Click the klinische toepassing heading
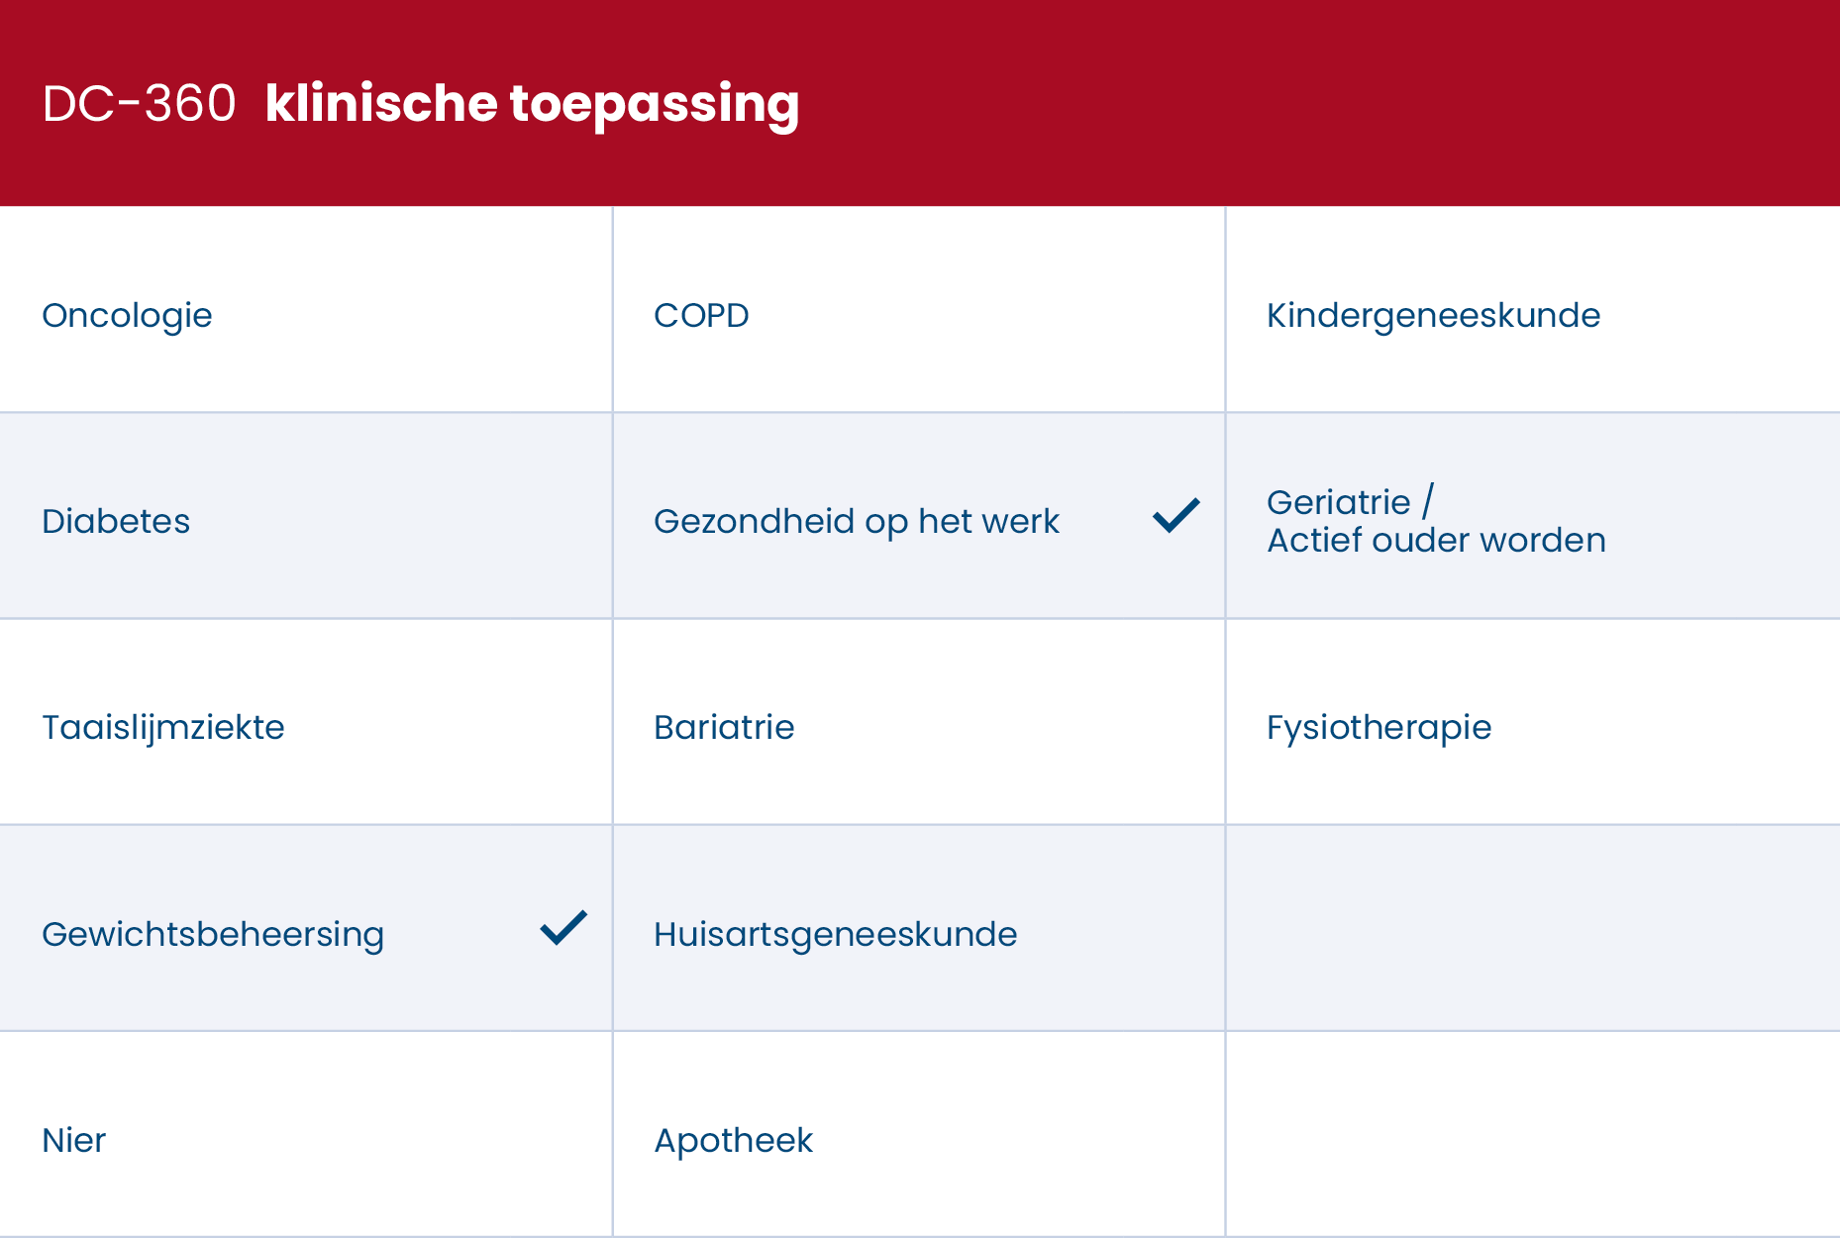The width and height of the screenshot is (1840, 1238). 532,104
